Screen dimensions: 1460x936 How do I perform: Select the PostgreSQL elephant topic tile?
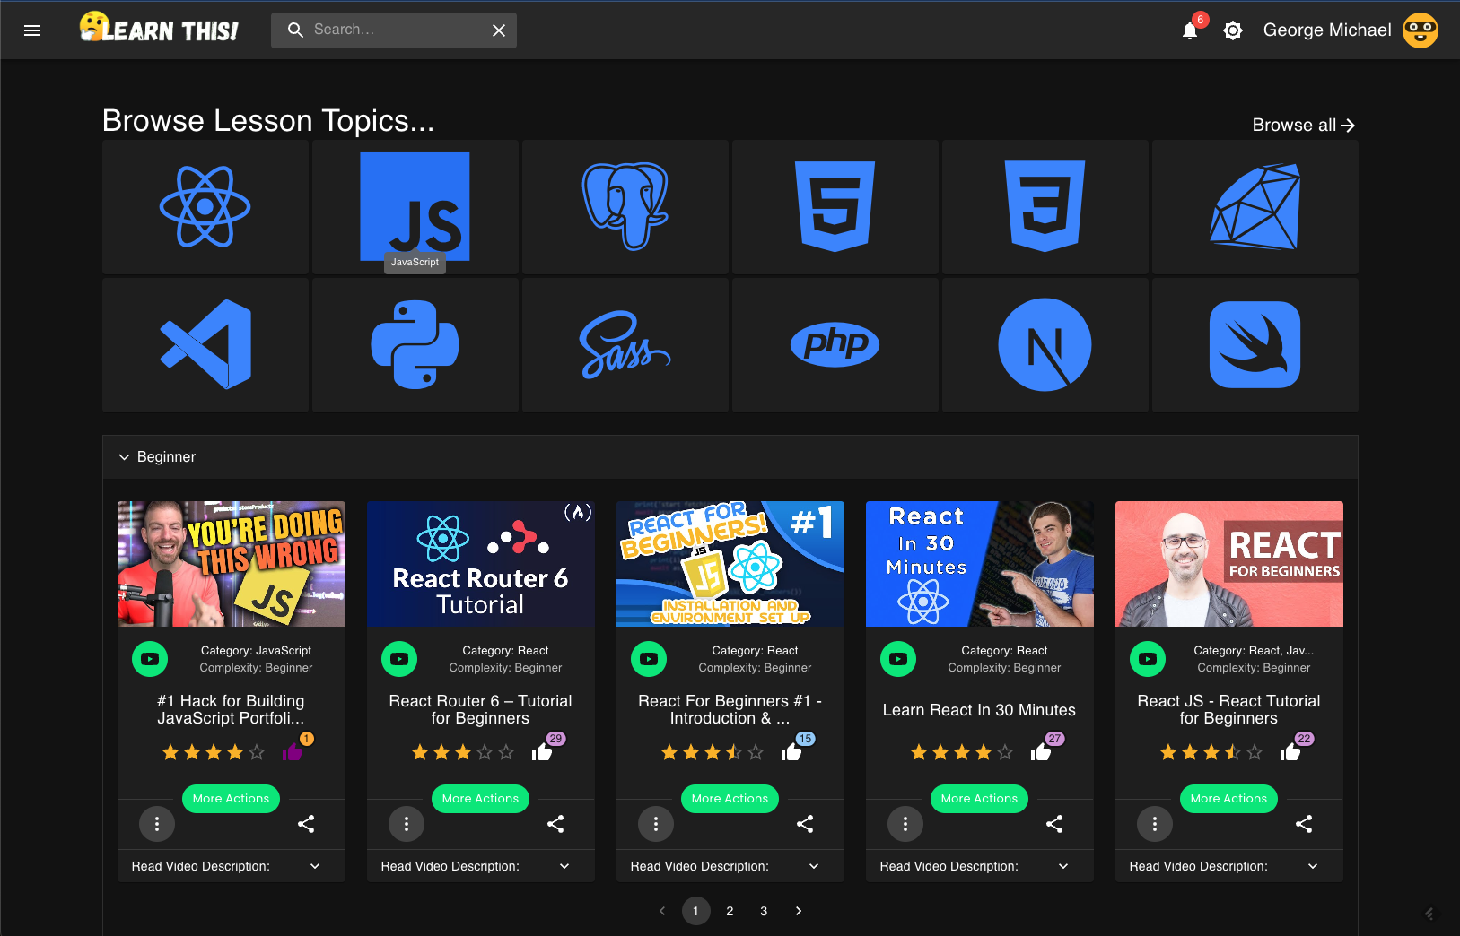625,207
